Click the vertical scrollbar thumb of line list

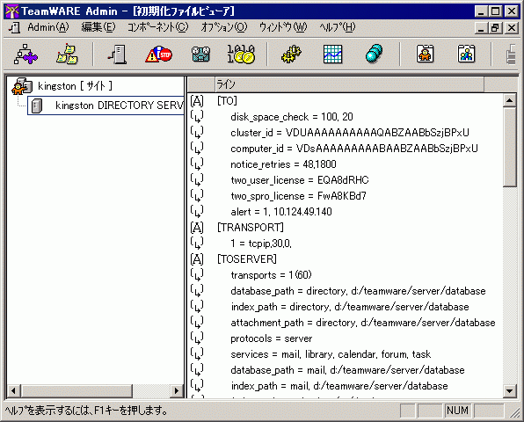pos(510,147)
